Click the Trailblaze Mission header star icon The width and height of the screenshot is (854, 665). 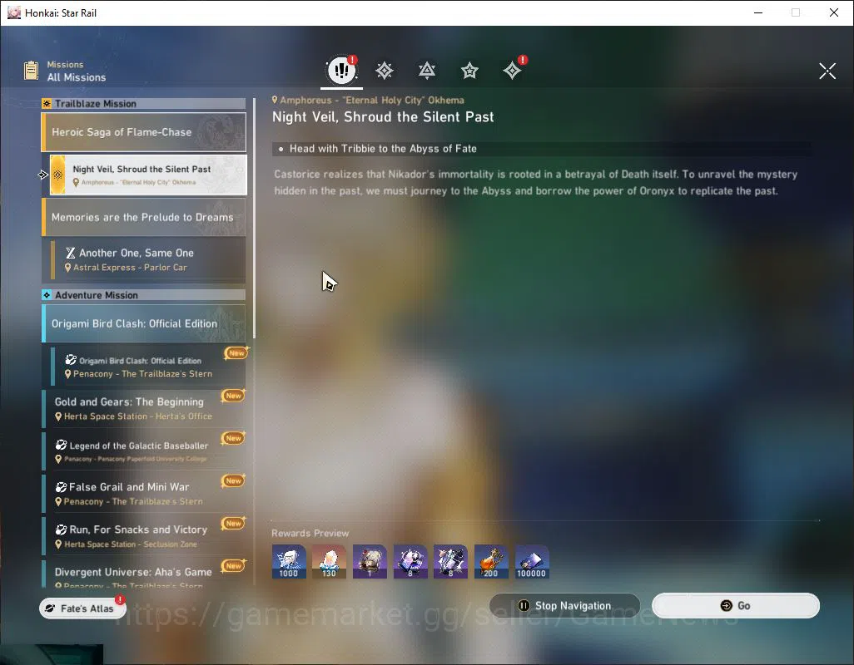coord(47,103)
